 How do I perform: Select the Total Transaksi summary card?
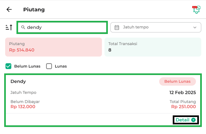pyautogui.click(x=153, y=47)
